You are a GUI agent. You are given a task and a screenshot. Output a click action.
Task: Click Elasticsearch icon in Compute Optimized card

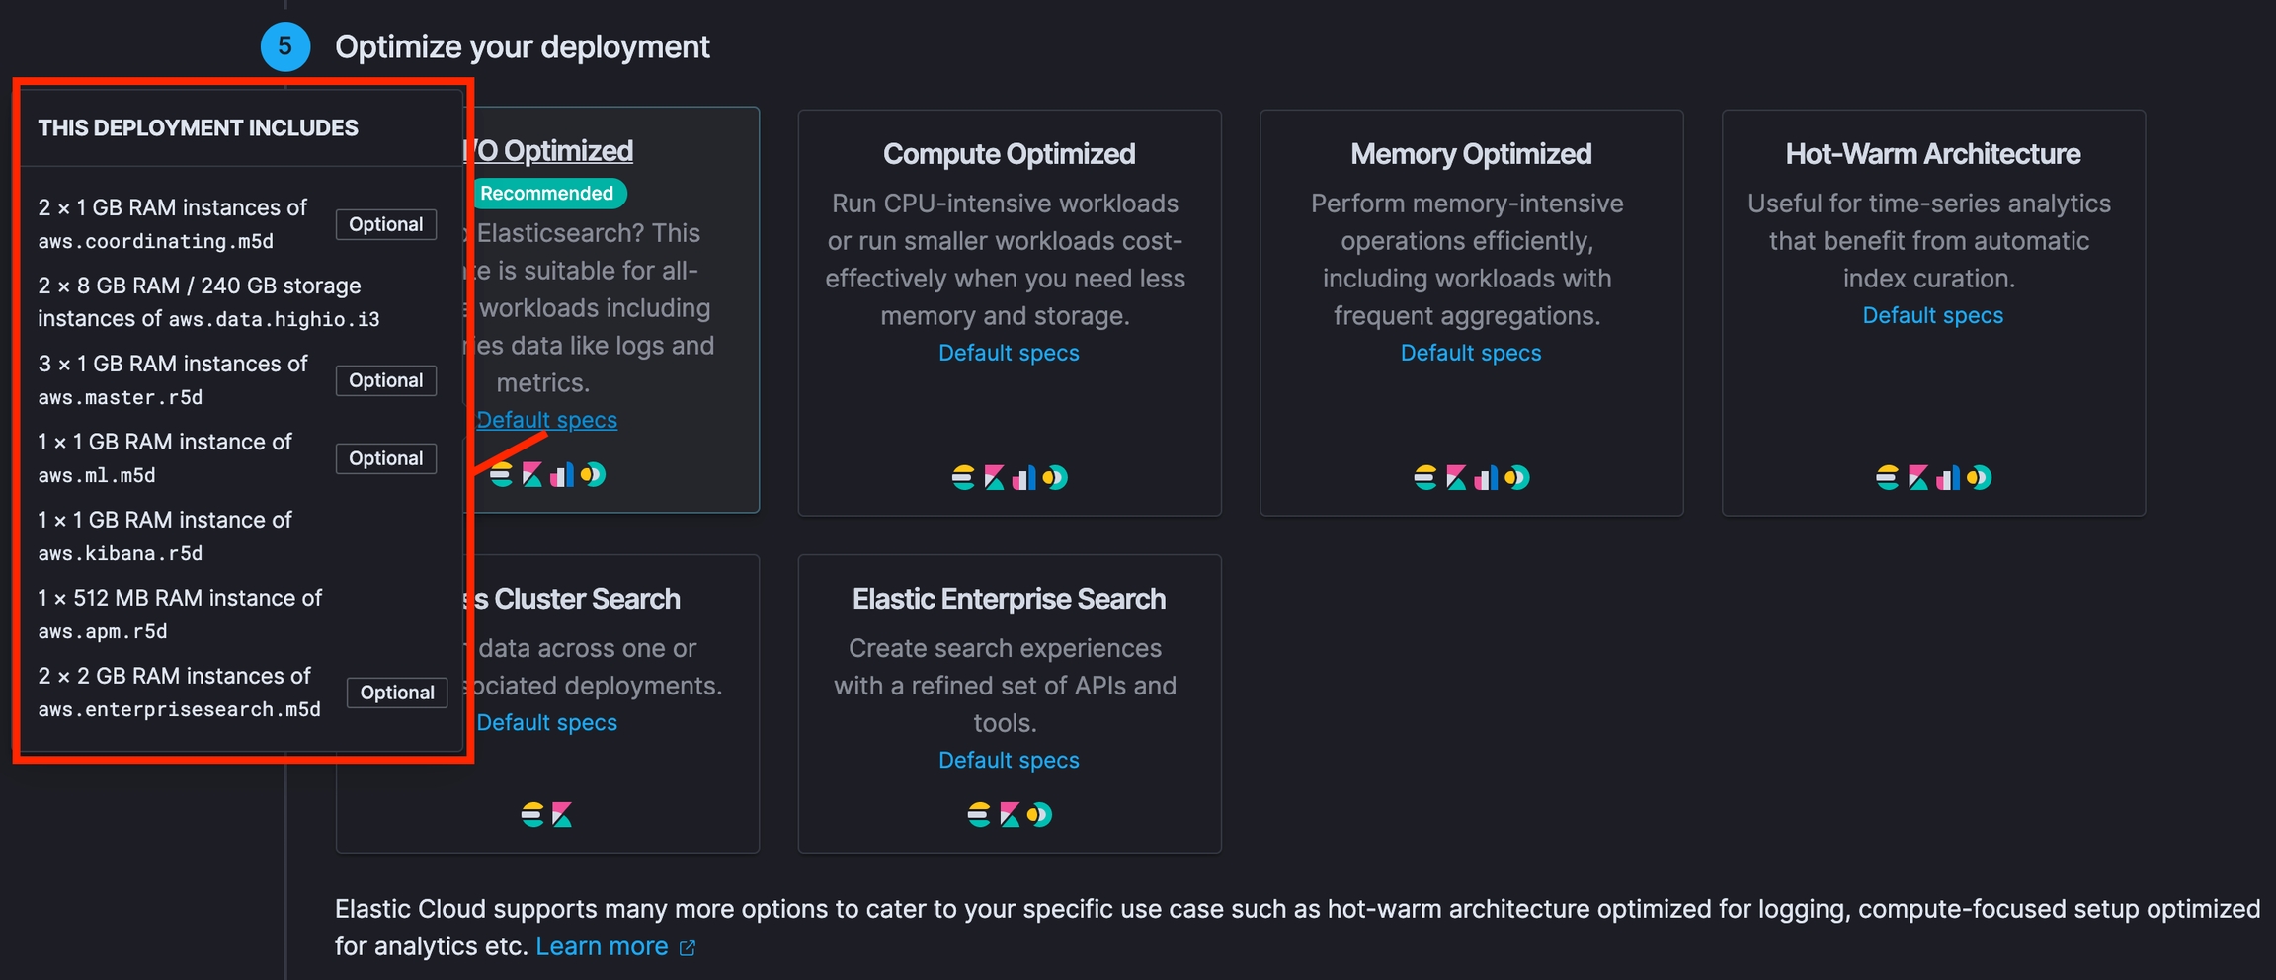pos(963,478)
